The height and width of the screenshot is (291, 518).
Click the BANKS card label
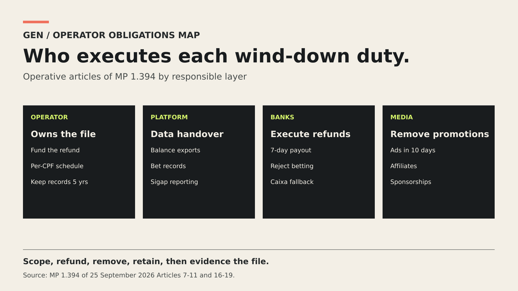(282, 117)
